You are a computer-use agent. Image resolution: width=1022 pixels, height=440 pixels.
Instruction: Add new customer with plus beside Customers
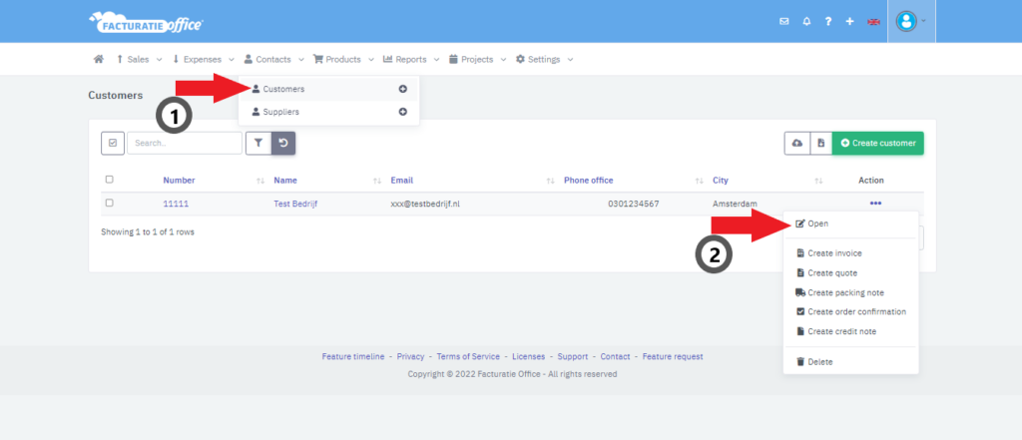click(x=403, y=89)
